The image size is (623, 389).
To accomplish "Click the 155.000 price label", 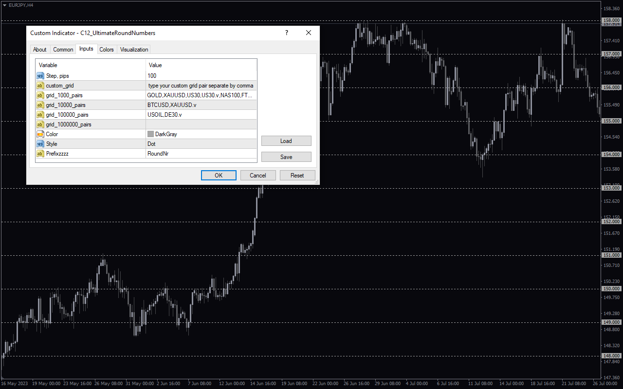I will pyautogui.click(x=612, y=121).
